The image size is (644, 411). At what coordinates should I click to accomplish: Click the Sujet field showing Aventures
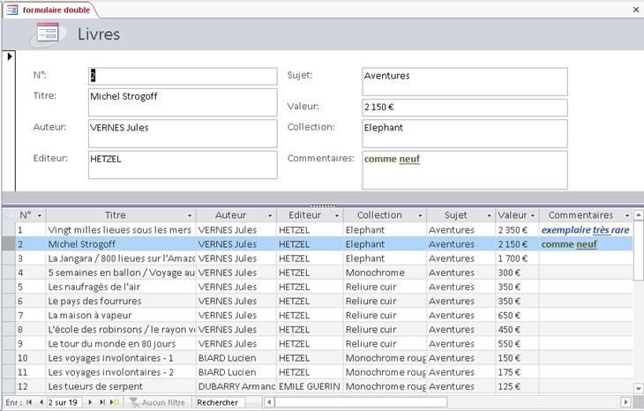(465, 82)
